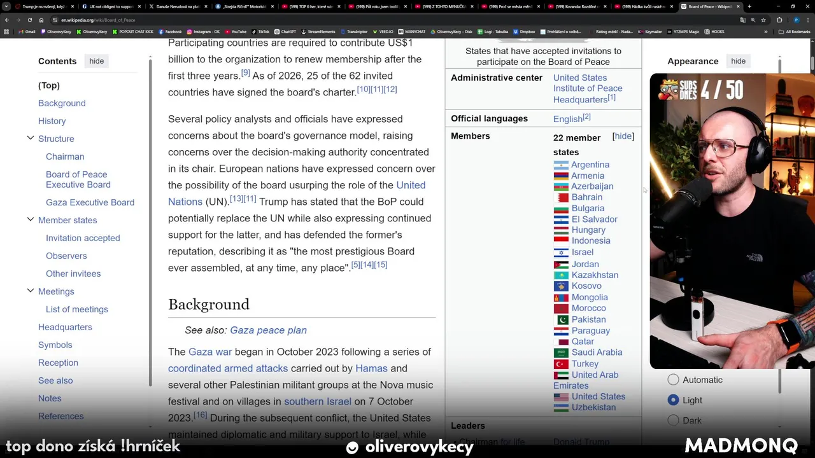The image size is (815, 458).
Task: Hide the member states list
Action: [623, 136]
